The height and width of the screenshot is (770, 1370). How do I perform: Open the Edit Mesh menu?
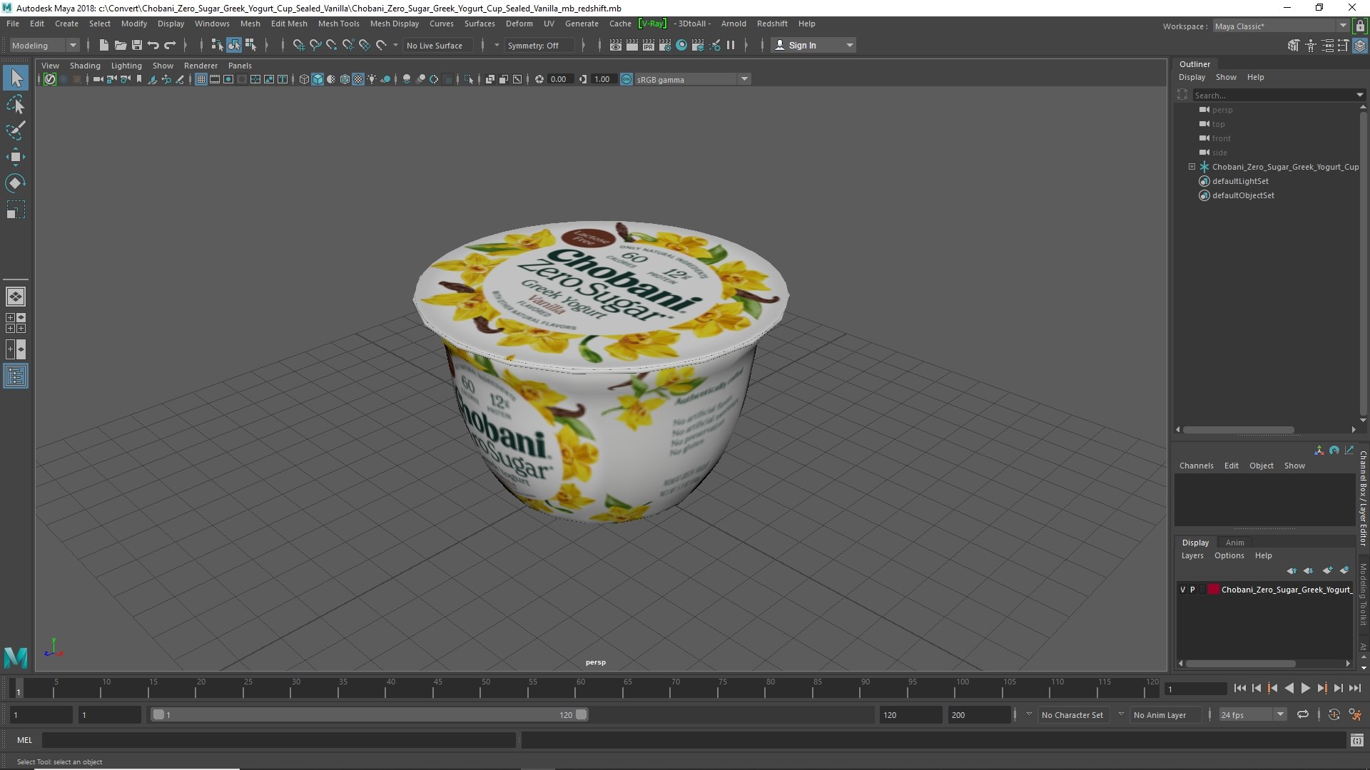[289, 24]
